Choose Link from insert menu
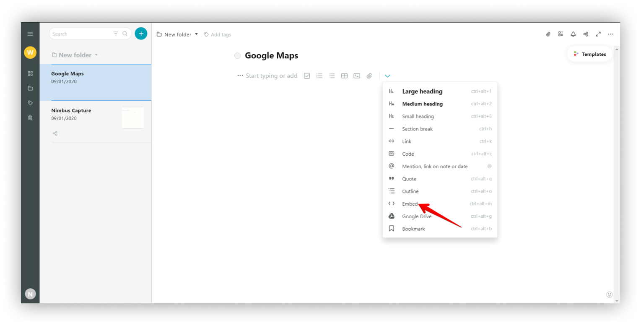The width and height of the screenshot is (641, 326). (x=440, y=141)
